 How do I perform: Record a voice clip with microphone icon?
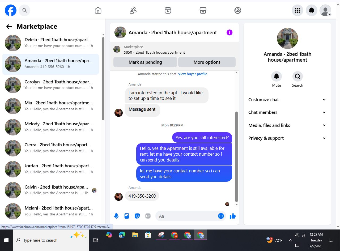tap(116, 216)
